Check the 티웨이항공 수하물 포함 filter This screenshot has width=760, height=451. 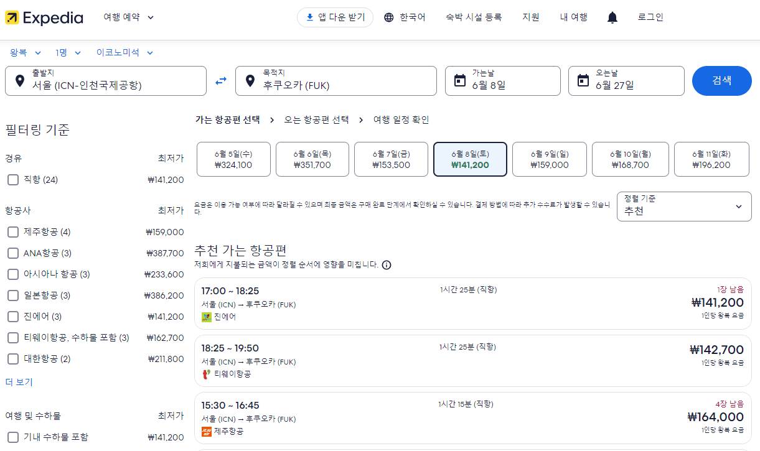click(x=13, y=338)
